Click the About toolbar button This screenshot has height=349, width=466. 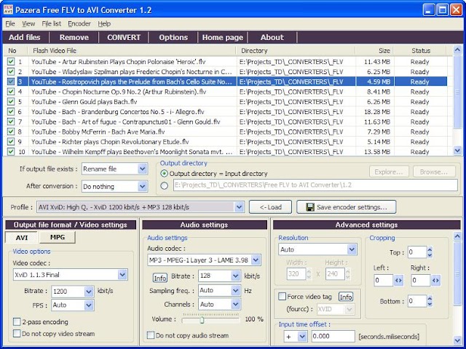point(272,37)
